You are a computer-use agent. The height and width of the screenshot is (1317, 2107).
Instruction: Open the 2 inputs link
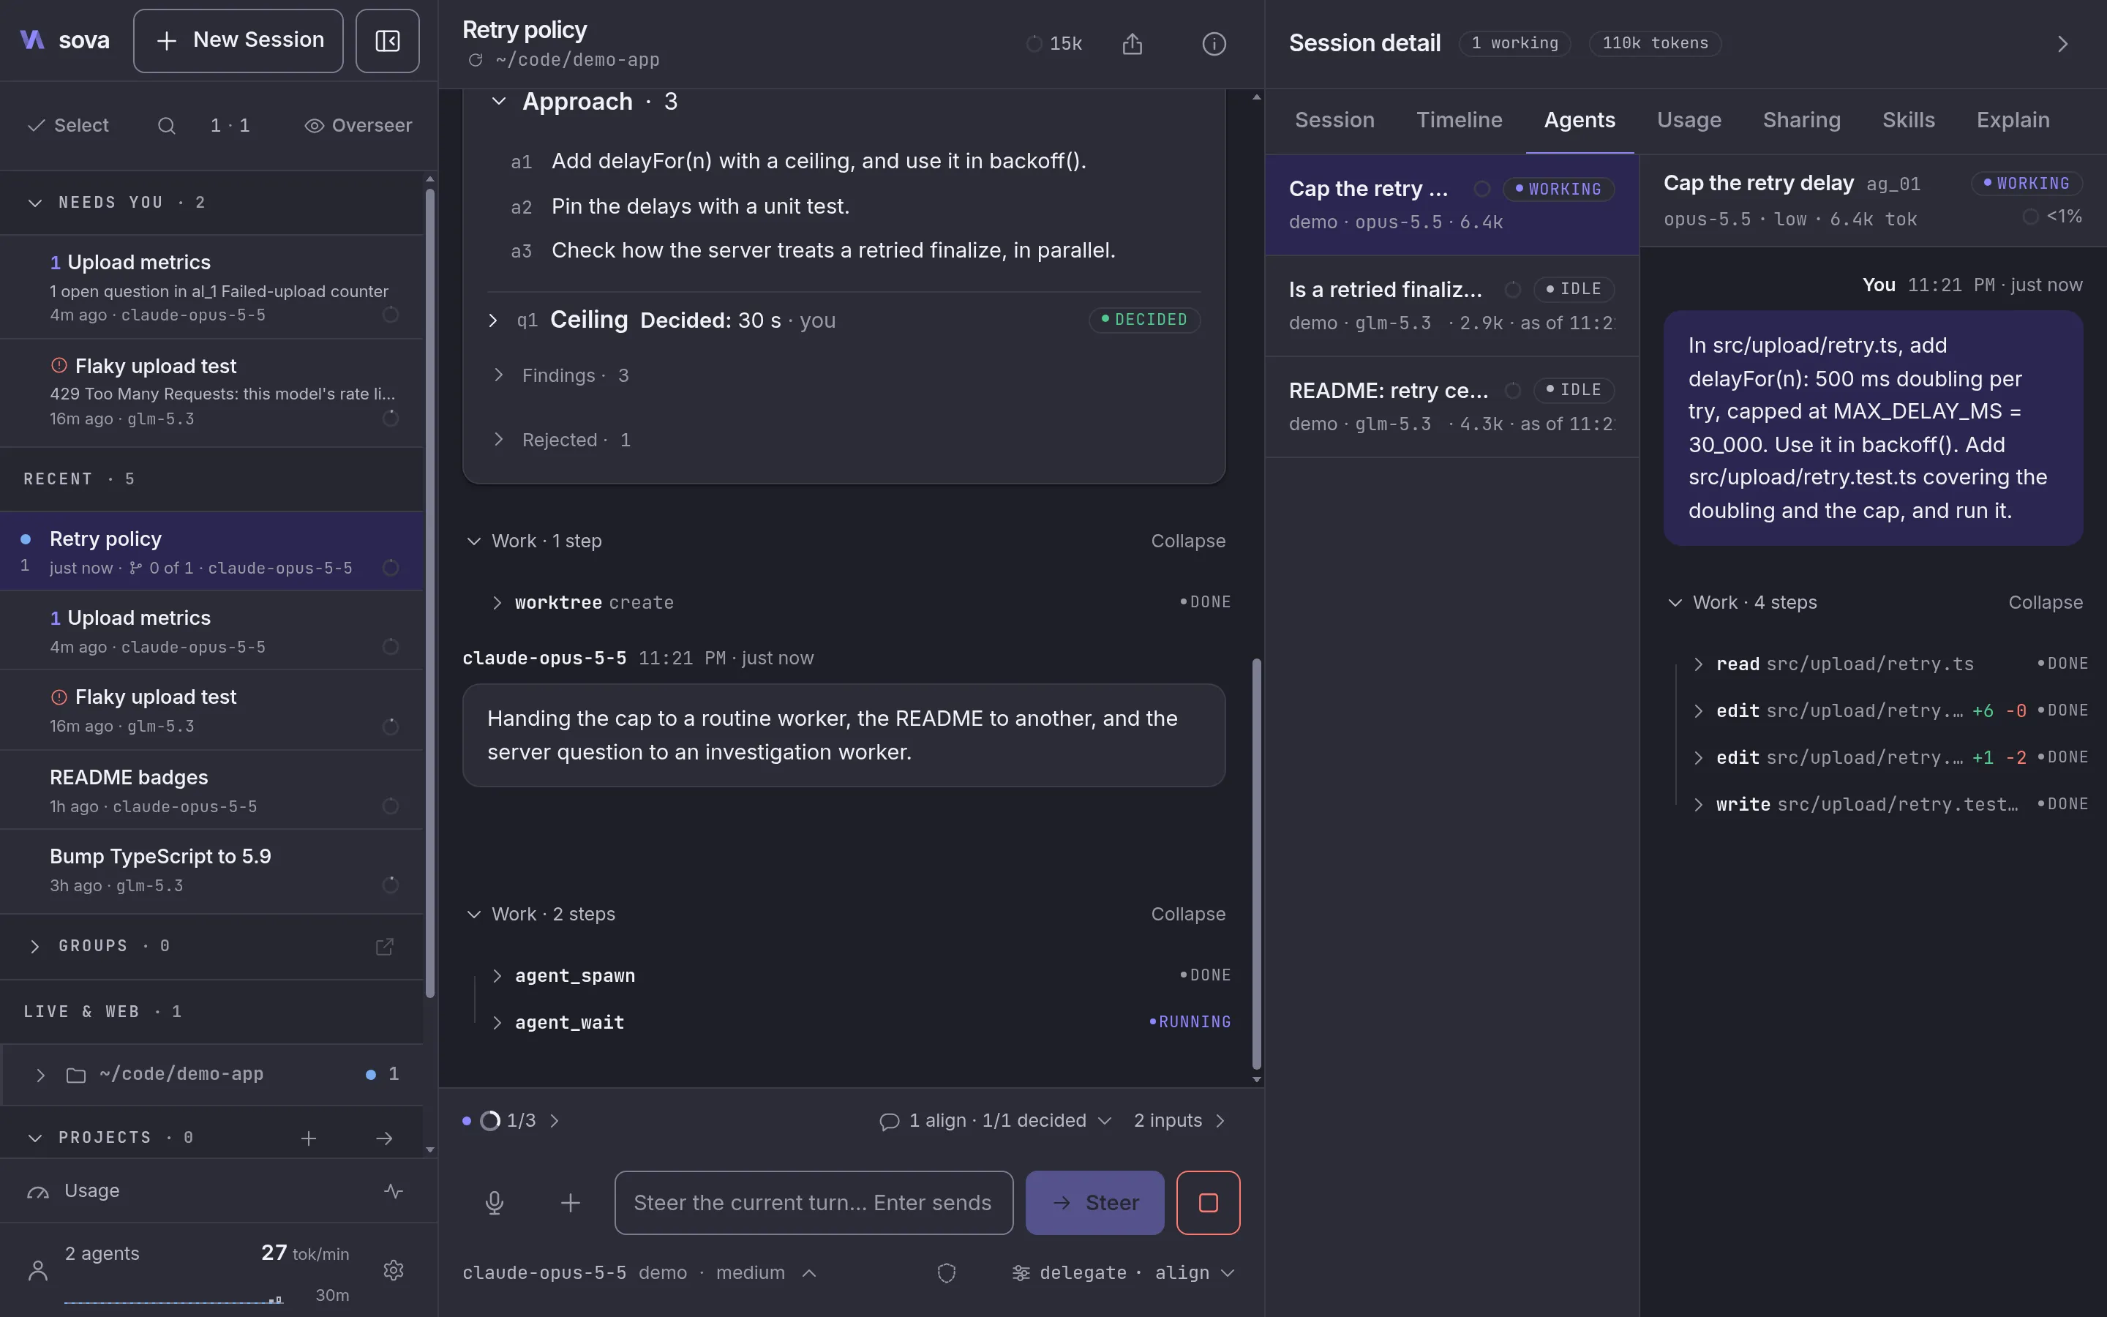[1180, 1121]
